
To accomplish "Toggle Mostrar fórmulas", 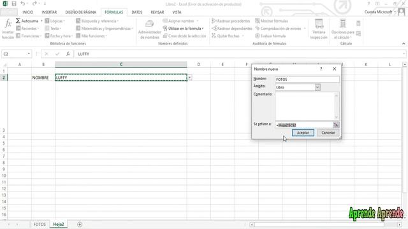I will point(272,21).
